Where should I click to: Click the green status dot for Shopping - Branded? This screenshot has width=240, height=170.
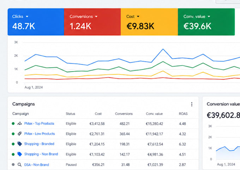pos(13,144)
